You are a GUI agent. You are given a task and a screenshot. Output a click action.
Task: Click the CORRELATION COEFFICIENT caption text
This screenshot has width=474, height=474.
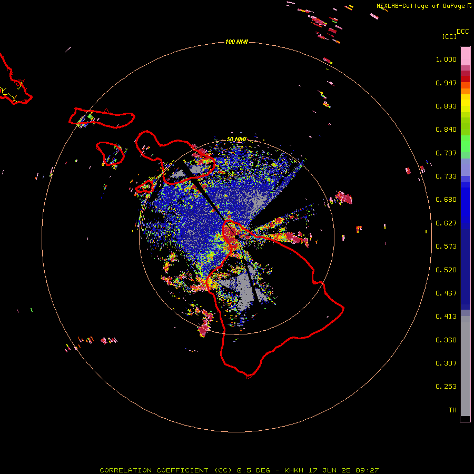click(154, 470)
